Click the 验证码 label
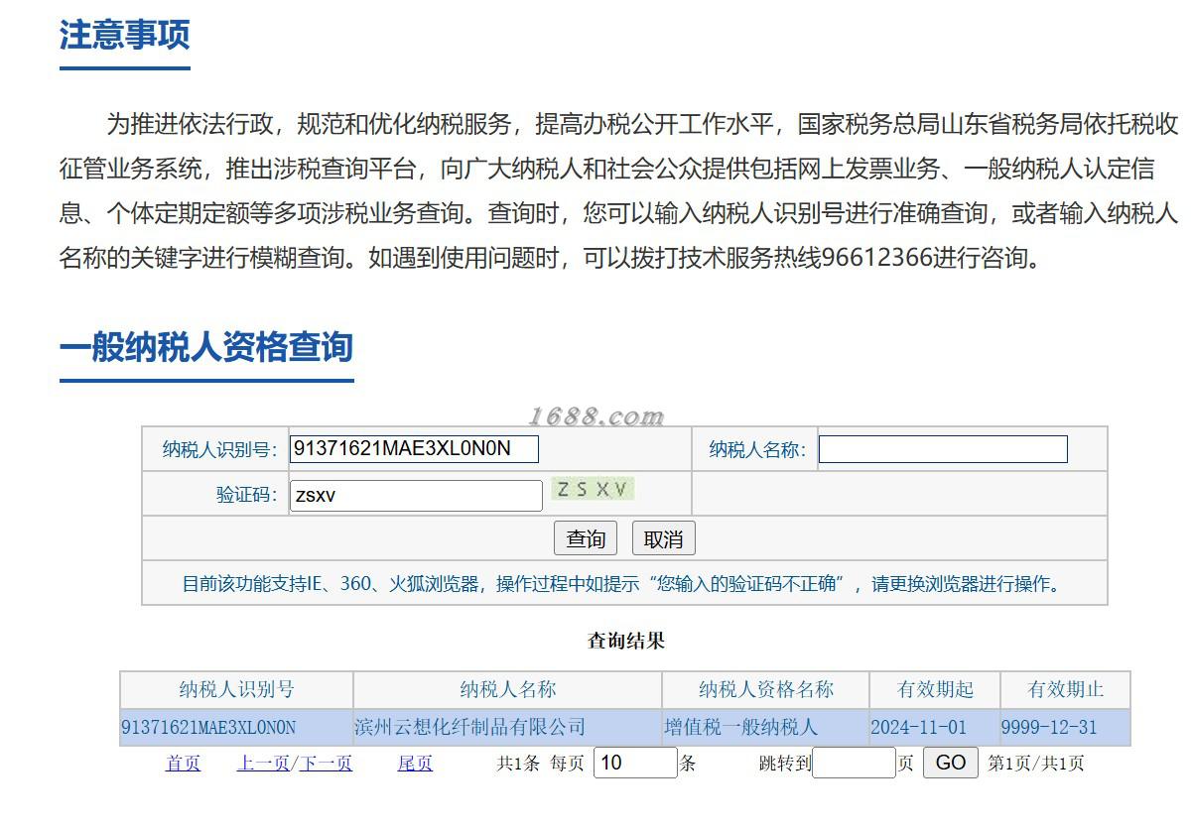1192x828 pixels. click(x=247, y=495)
